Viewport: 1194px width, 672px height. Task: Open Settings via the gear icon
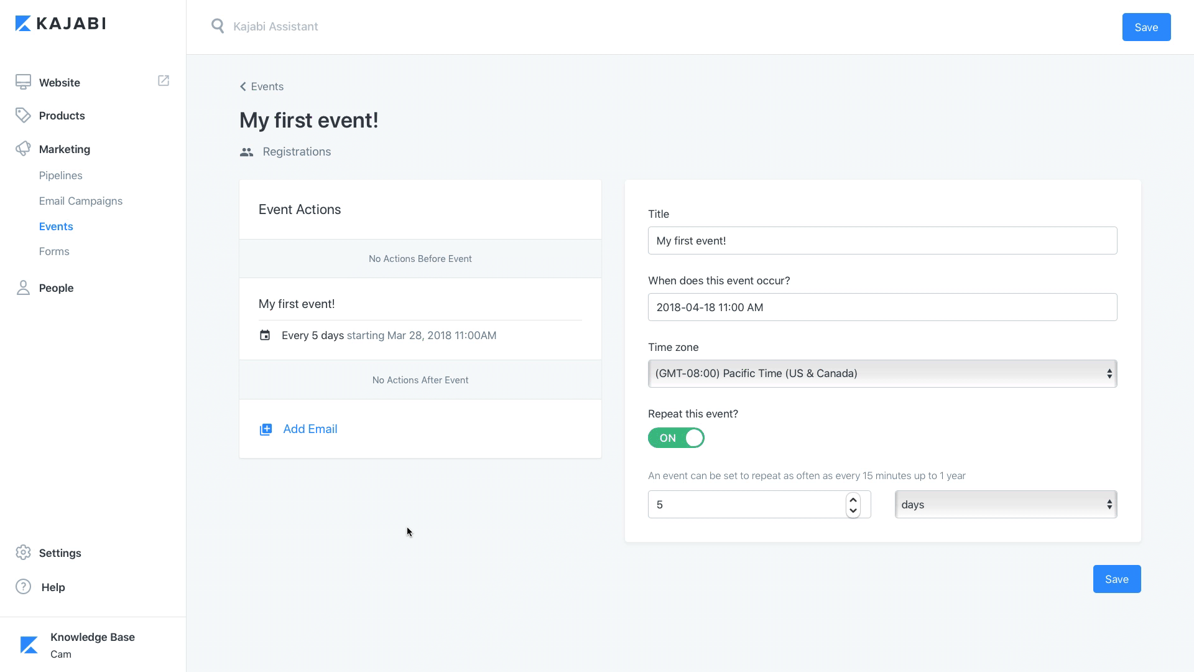pyautogui.click(x=23, y=553)
